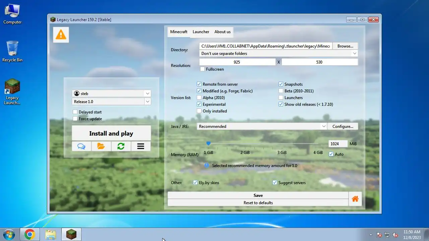Click the resolution height field 530

click(x=320, y=62)
